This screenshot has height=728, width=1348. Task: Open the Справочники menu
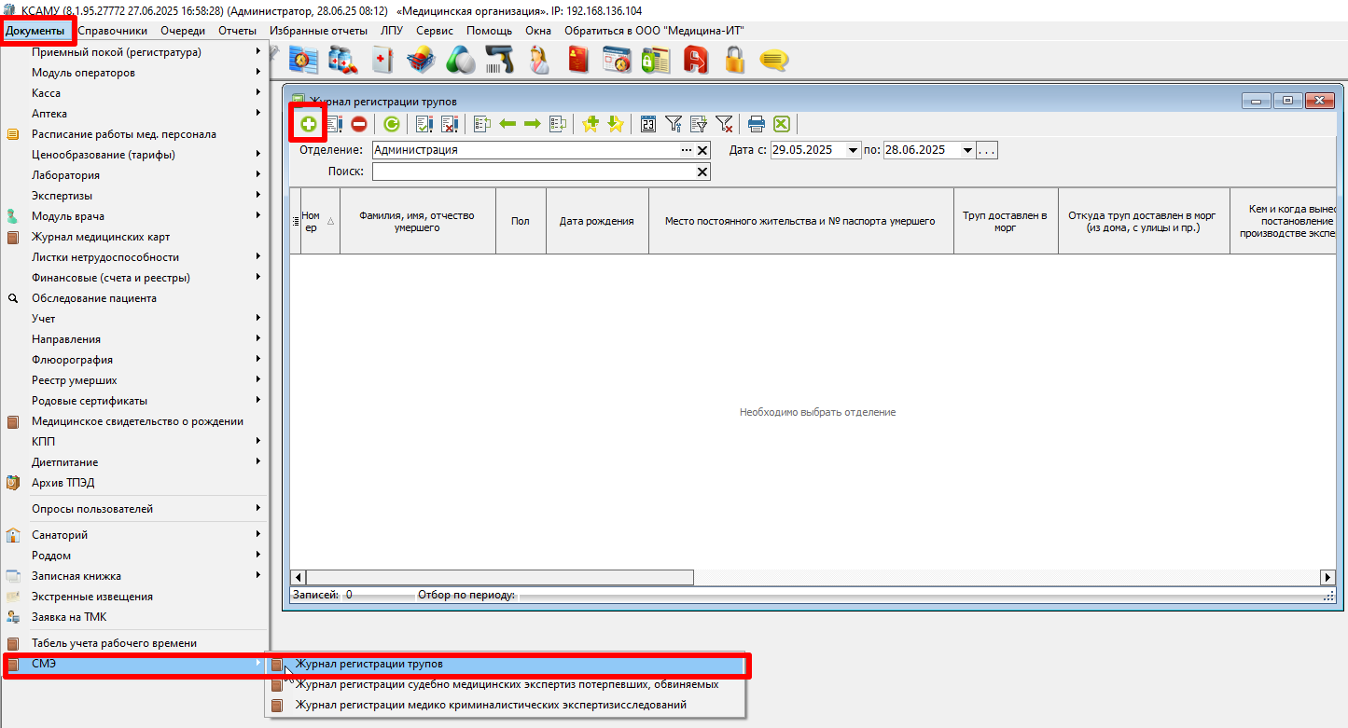(112, 31)
